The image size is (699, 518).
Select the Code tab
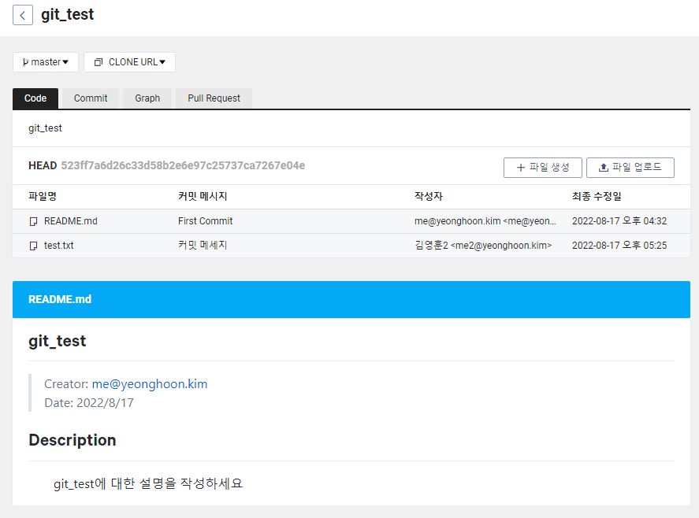(35, 98)
